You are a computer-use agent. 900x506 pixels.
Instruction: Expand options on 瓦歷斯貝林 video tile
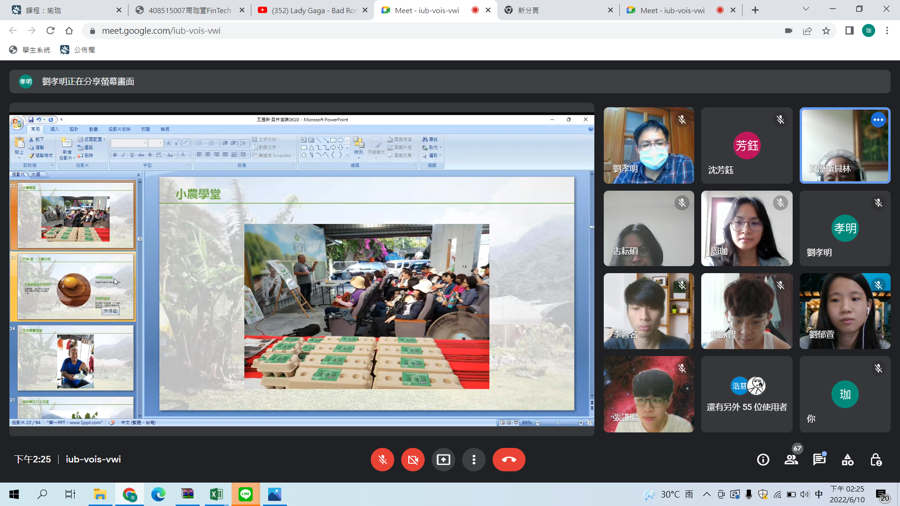[x=878, y=120]
